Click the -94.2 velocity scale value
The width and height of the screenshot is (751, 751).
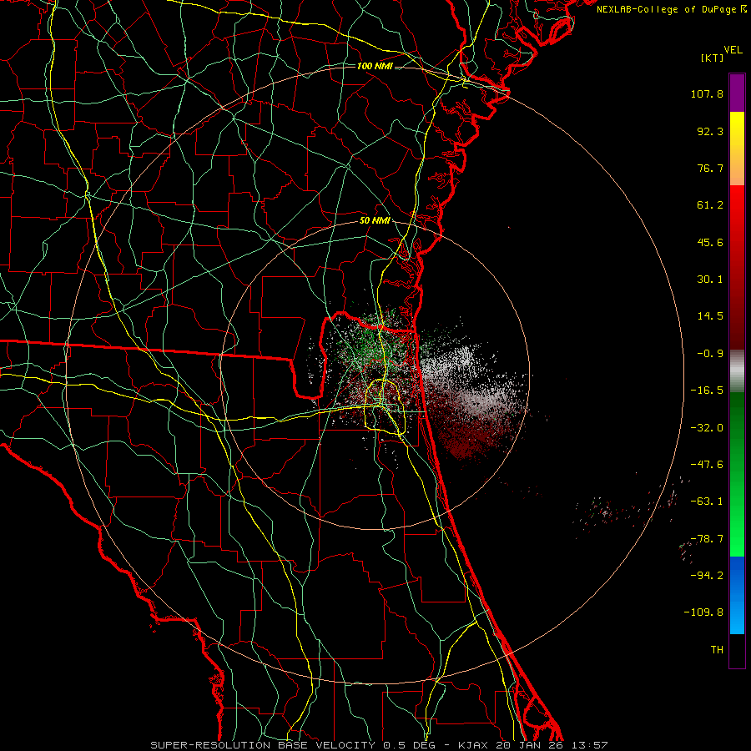(x=707, y=576)
